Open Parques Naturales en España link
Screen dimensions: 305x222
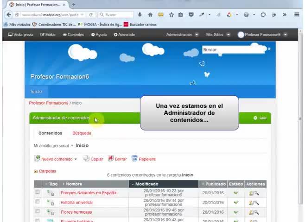point(89,193)
